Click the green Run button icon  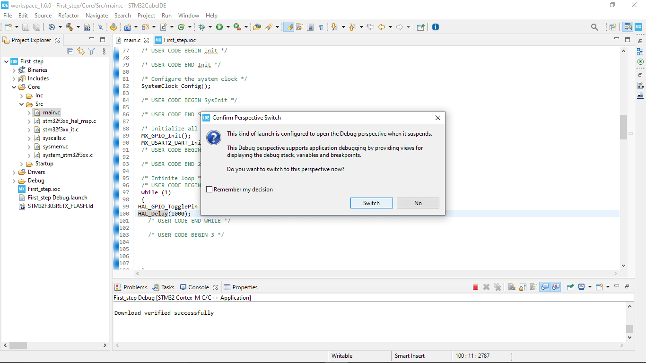point(219,27)
